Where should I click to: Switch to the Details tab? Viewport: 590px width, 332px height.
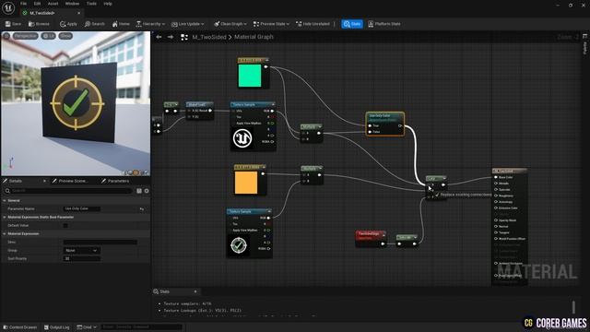(x=15, y=181)
